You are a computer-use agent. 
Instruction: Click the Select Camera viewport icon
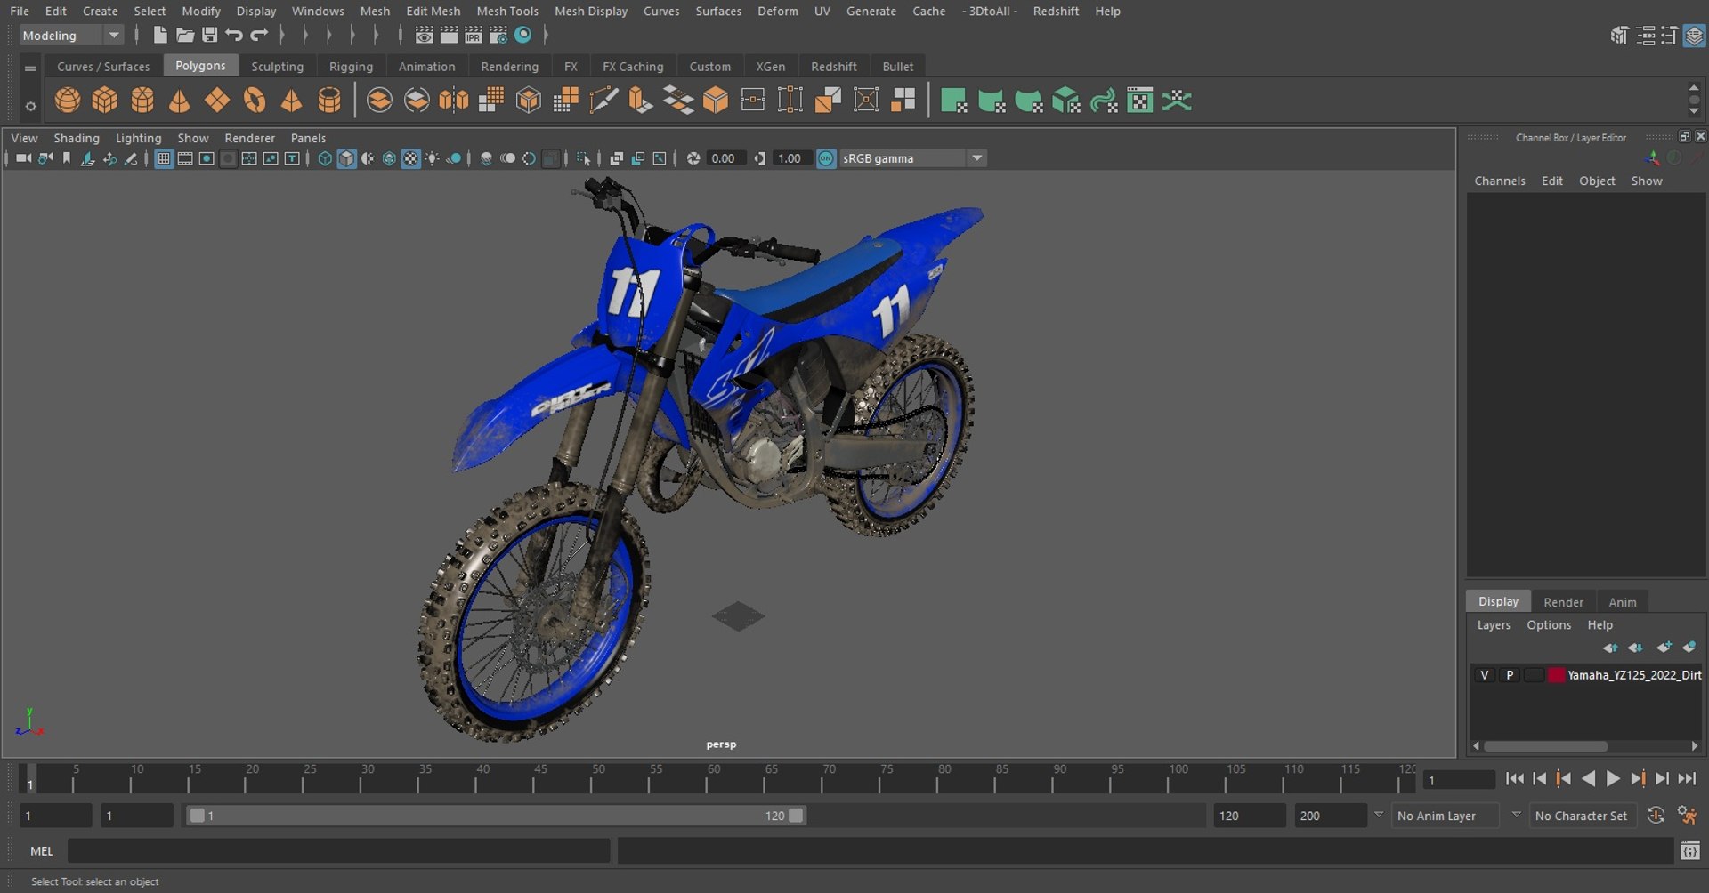point(23,158)
